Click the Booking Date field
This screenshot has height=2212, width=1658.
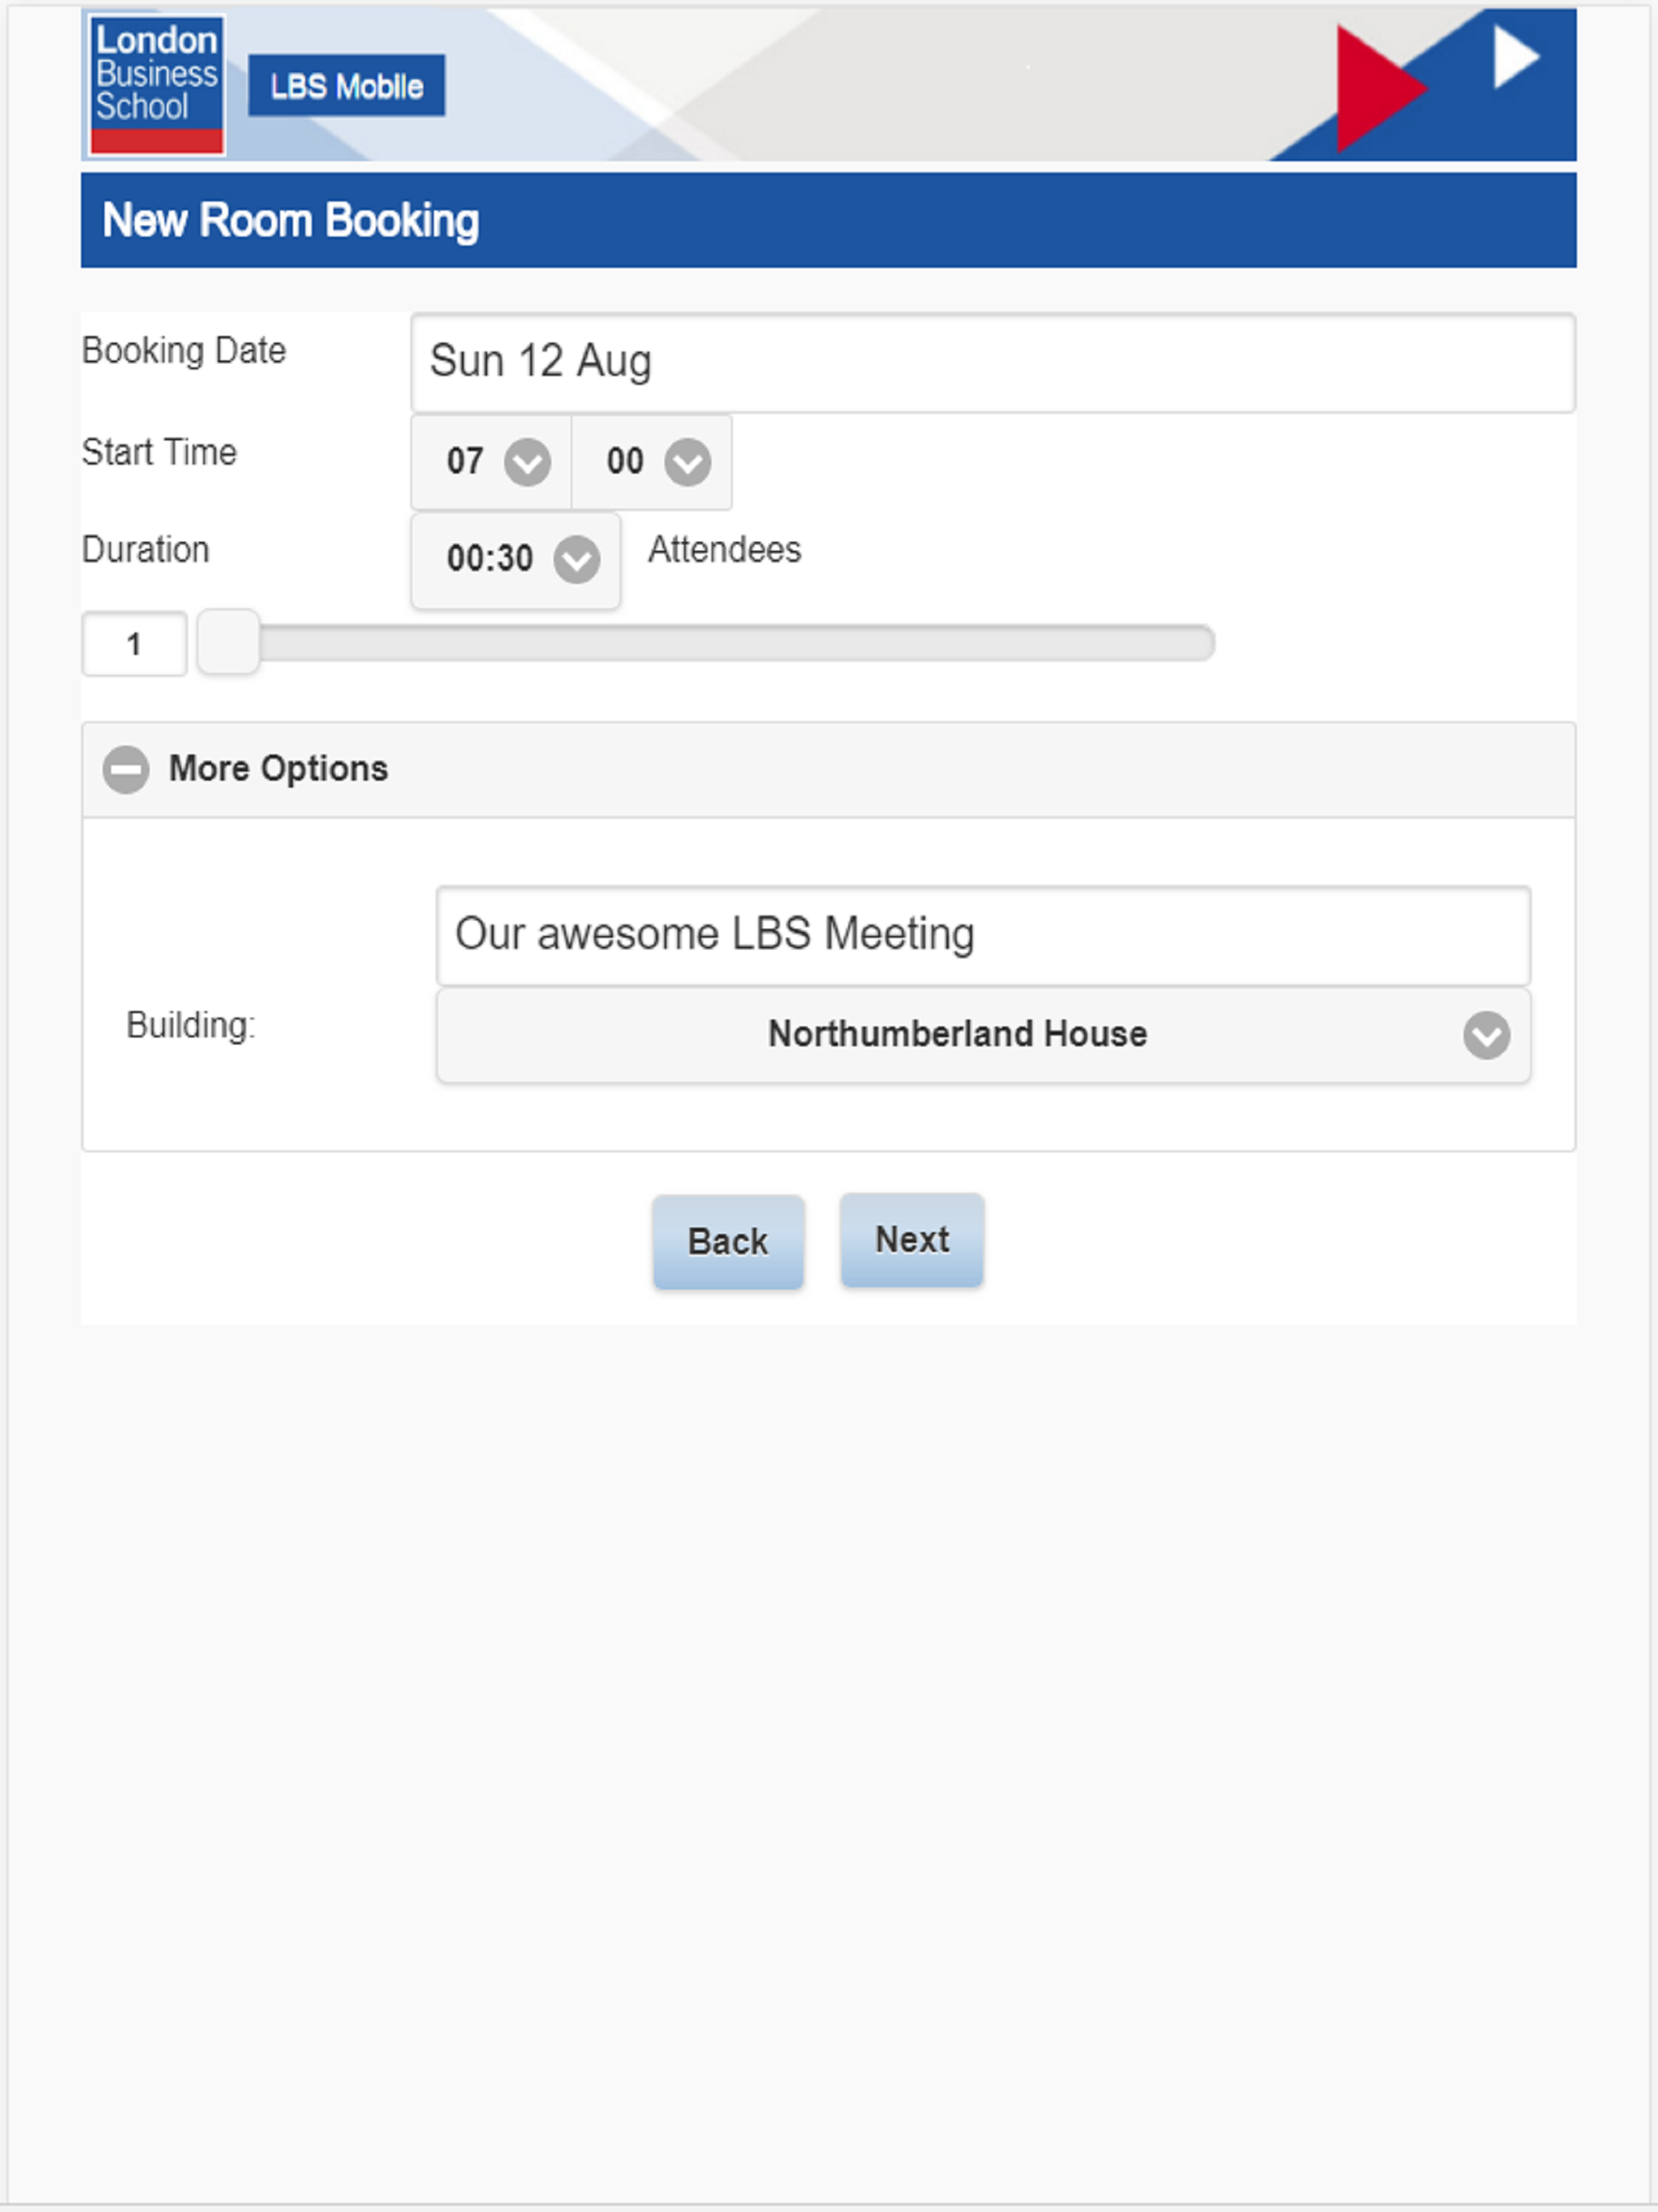pos(992,362)
